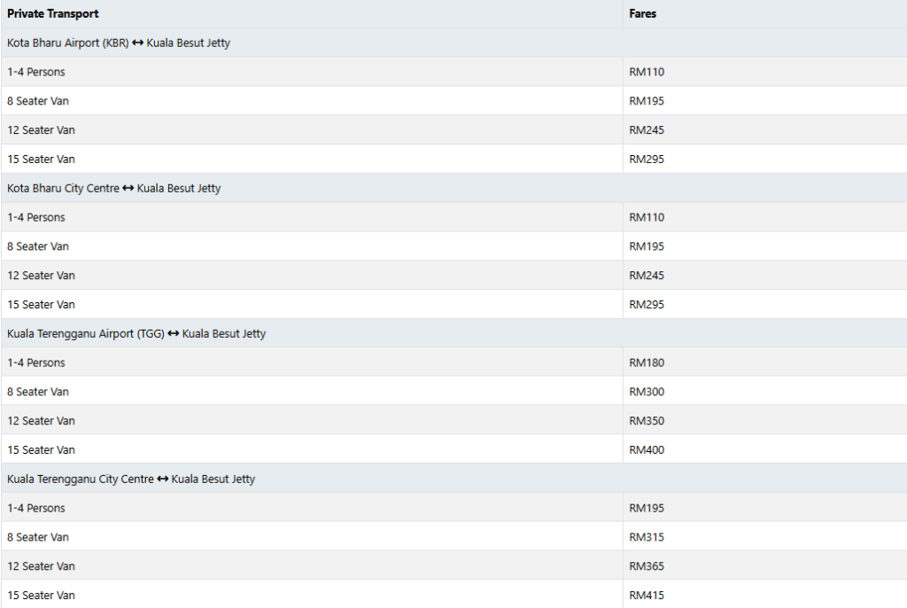Select the Kota Bharu City Centre route heading
Image resolution: width=907 pixels, height=608 pixels.
[x=114, y=188]
